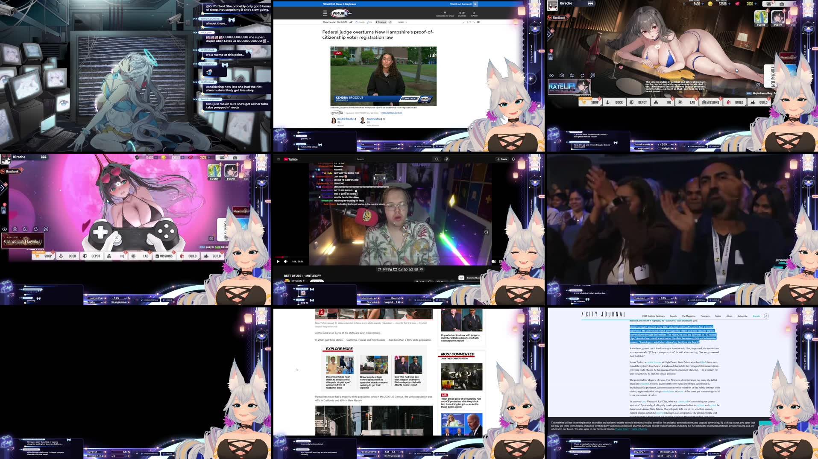The height and width of the screenshot is (459, 818).
Task: Open City Journal Topics menu
Action: pos(718,316)
